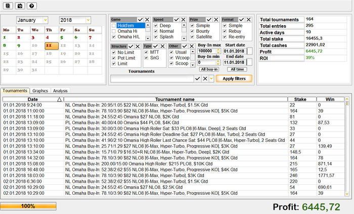This screenshot has width=354, height=214.
Task: Click the Tournaments search input field
Action: click(152, 79)
